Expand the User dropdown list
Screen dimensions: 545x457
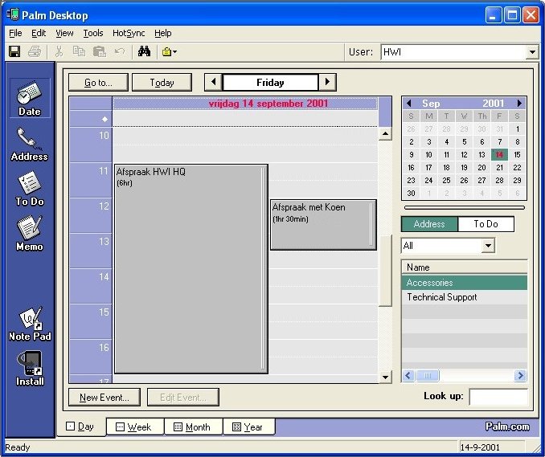[x=532, y=52]
